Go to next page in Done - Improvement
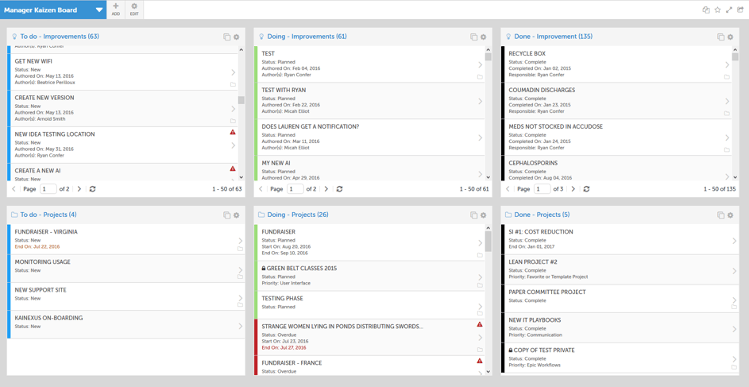The height and width of the screenshot is (387, 749). 573,188
